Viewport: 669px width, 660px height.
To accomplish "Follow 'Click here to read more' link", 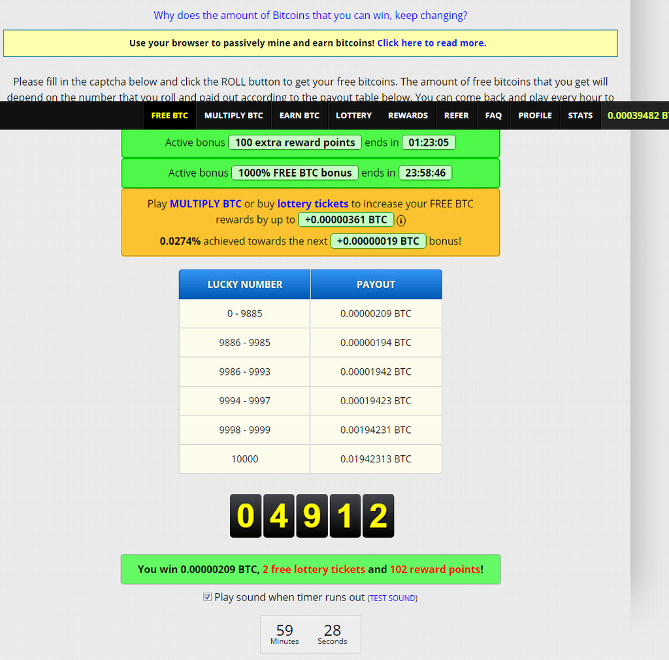I will (x=431, y=43).
